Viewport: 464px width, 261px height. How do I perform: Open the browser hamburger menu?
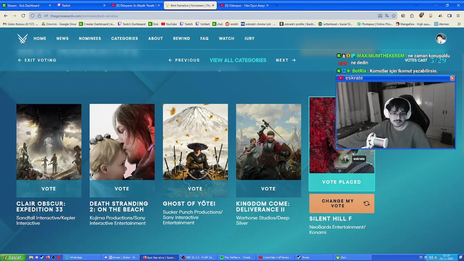[x=459, y=16]
